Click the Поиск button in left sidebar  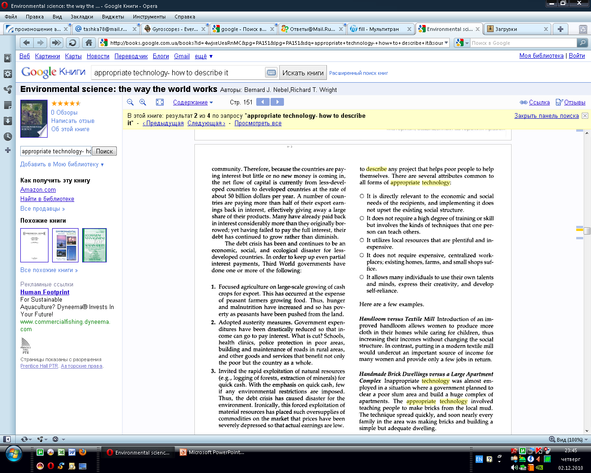(x=104, y=151)
